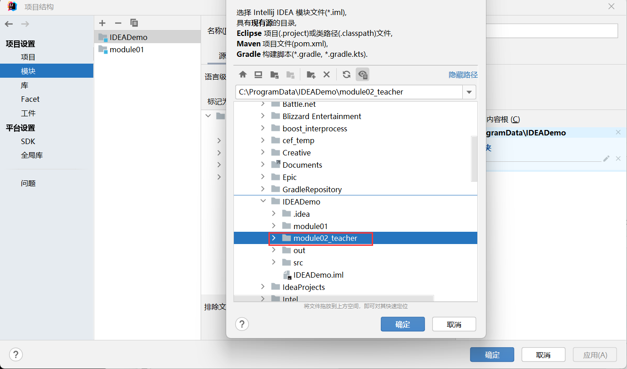Expand the cef_temp folder
Image resolution: width=627 pixels, height=369 pixels.
[263, 140]
